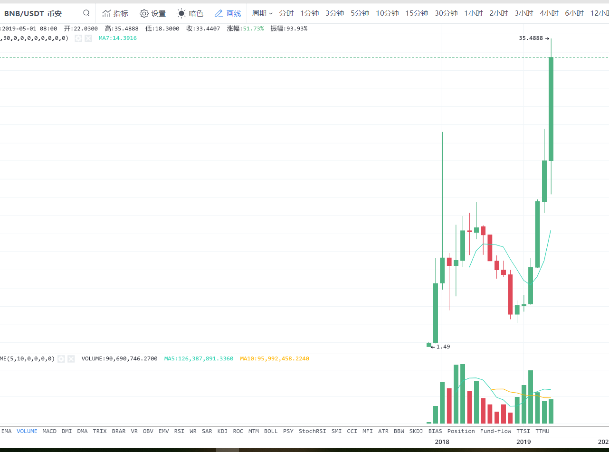Switch sub-chart to TTSI indicator
Viewport: 609px width, 452px height.
point(523,431)
